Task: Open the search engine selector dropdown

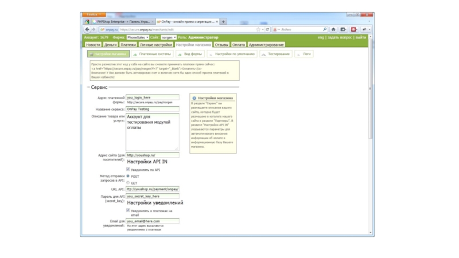Action: coord(277,30)
